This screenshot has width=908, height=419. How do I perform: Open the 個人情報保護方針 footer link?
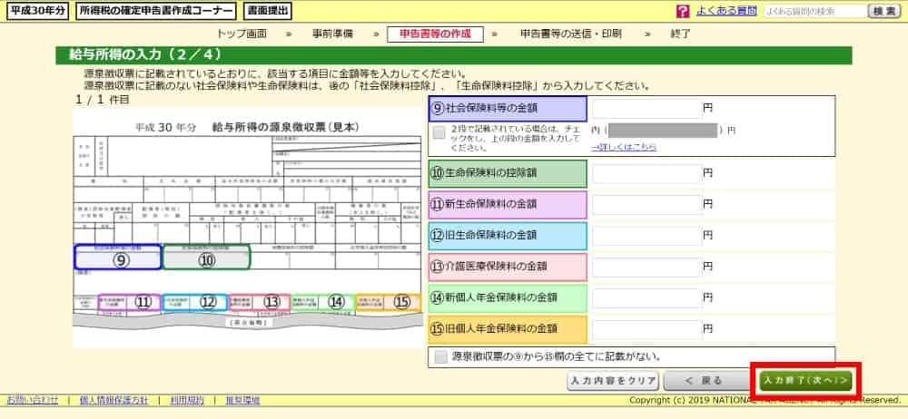(114, 400)
